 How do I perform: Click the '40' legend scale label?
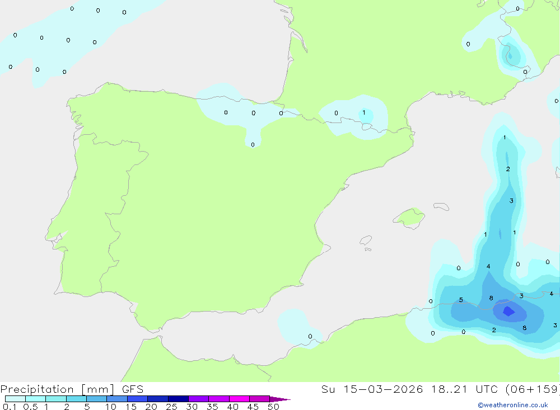(232, 407)
